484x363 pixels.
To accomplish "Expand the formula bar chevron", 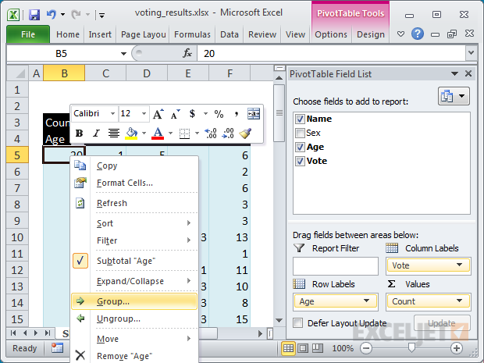I will click(x=471, y=53).
